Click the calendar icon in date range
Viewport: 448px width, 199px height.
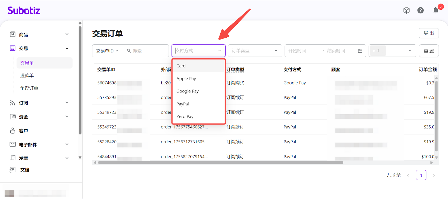pos(360,51)
